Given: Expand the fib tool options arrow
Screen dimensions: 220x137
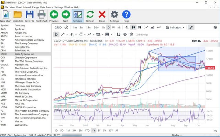Looking at the screenshot, I should tap(76, 35).
